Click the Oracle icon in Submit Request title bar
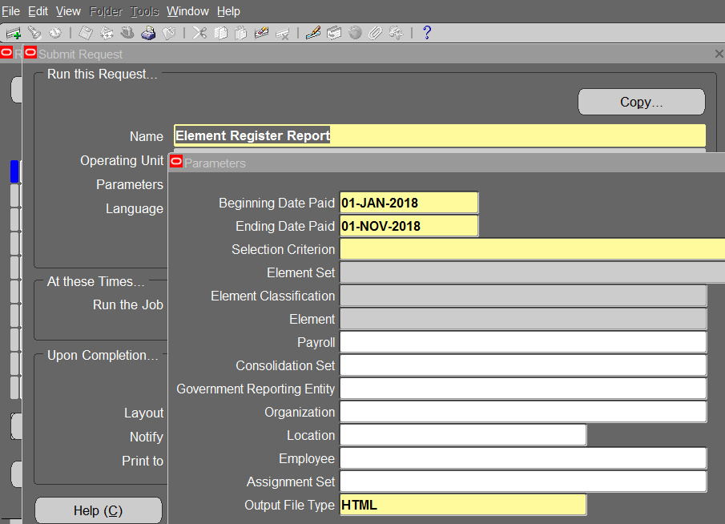 click(x=30, y=53)
